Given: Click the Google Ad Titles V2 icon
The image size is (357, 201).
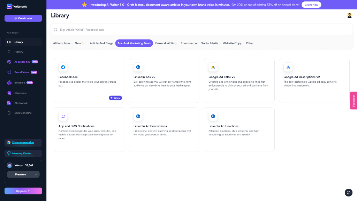Looking at the screenshot, I should pos(213,67).
